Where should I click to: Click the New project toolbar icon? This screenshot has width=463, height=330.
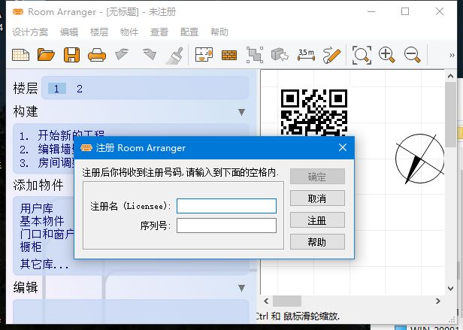pos(21,55)
